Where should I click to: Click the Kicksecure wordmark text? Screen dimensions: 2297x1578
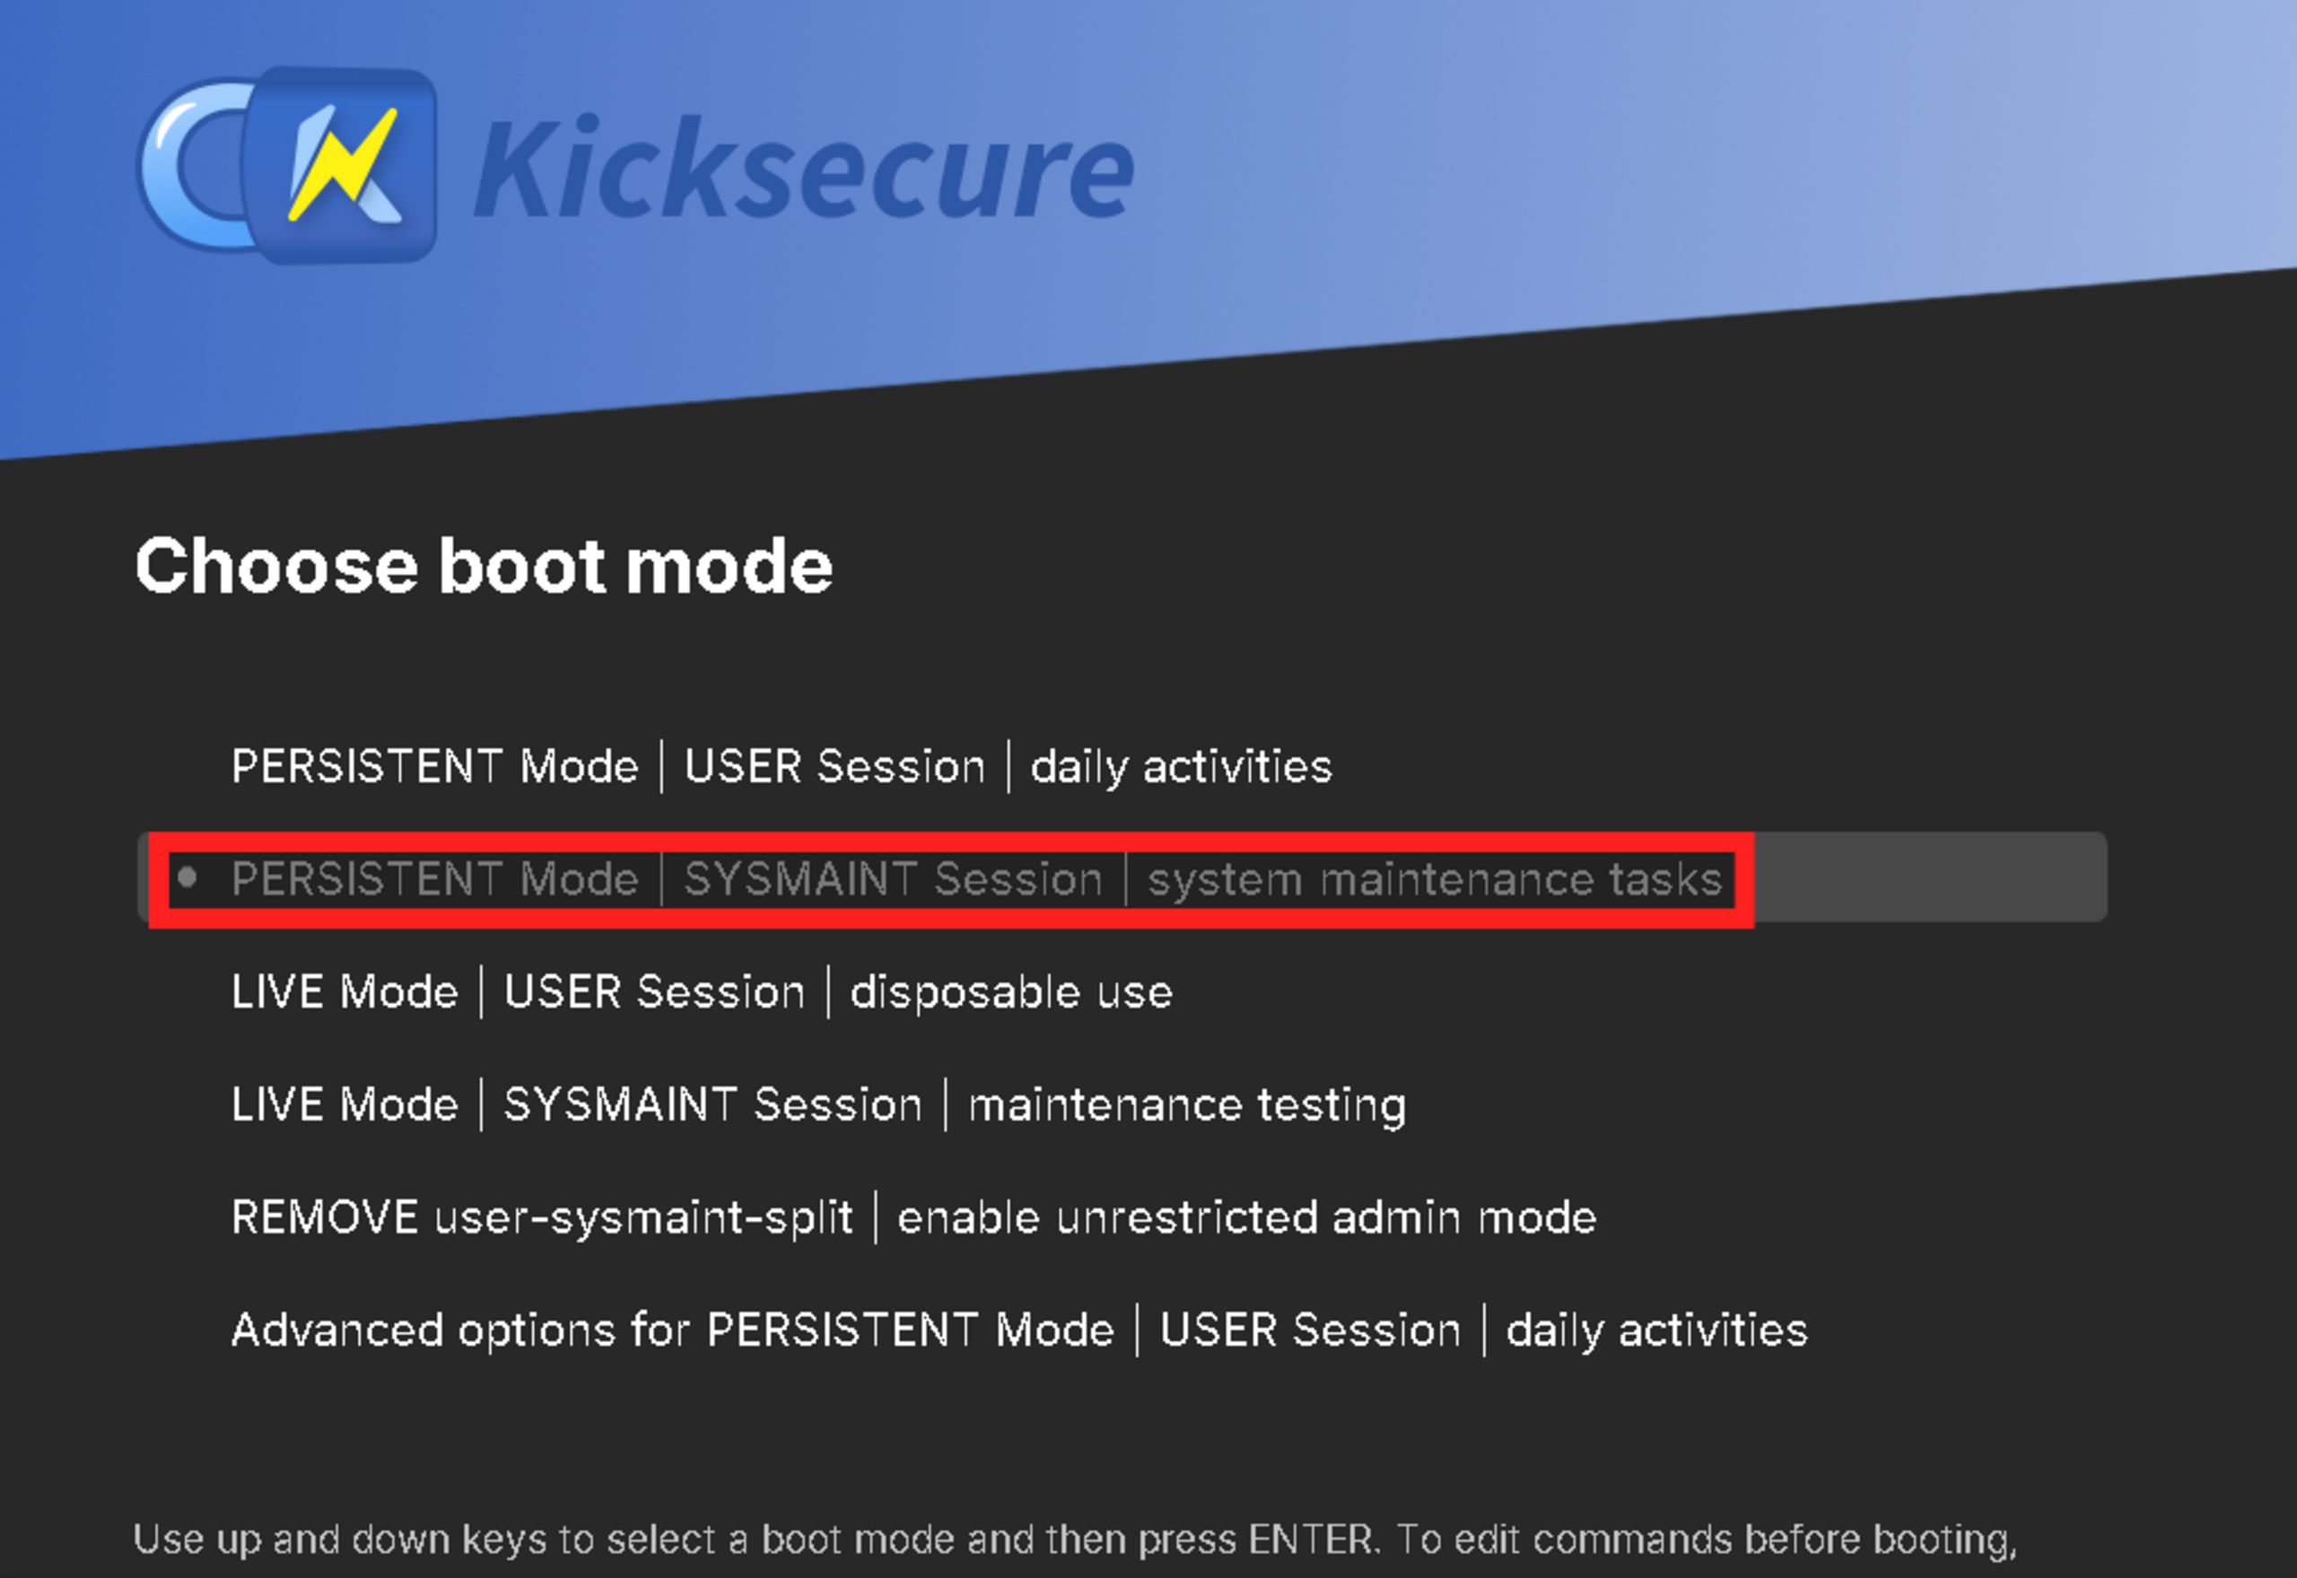point(803,168)
